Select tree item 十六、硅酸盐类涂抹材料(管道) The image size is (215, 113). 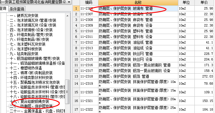(37, 87)
